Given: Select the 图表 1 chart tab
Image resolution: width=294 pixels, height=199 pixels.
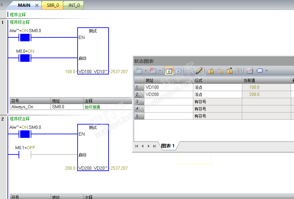Looking at the screenshot, I should pos(168,146).
